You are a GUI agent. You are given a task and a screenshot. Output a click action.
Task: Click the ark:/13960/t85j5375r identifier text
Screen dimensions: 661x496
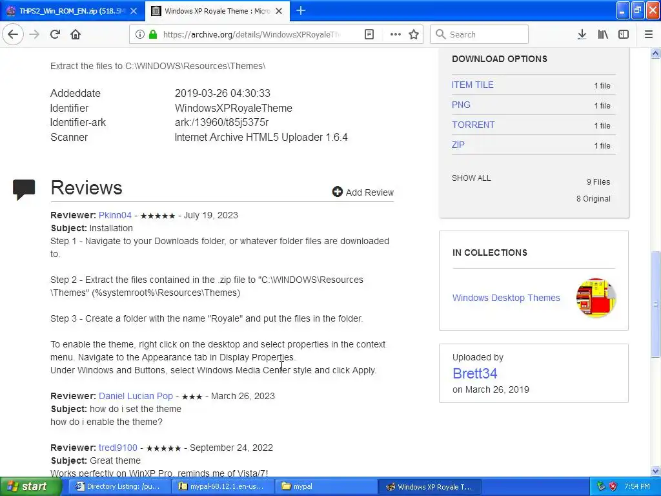pos(222,122)
